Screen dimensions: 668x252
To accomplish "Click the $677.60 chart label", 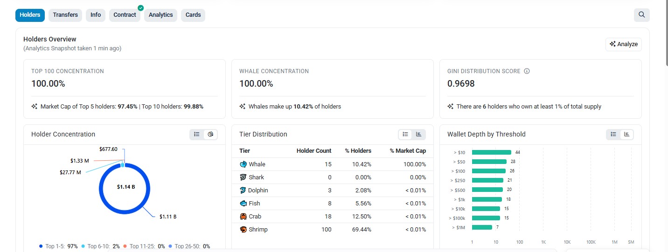I will 108,149.
